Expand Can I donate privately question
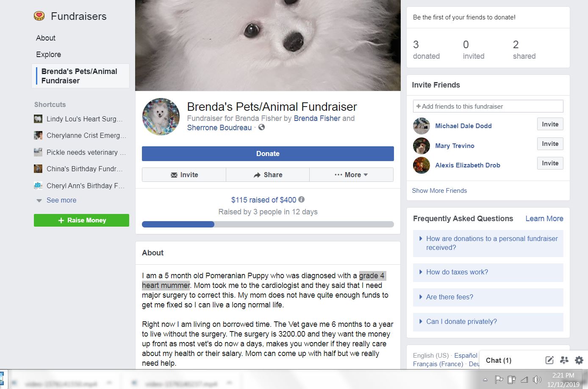 pyautogui.click(x=488, y=322)
